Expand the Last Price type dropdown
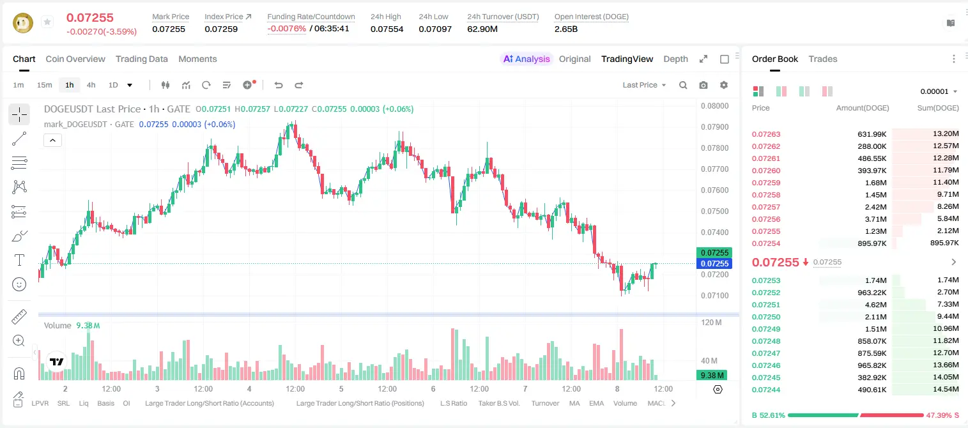968x428 pixels. pos(645,85)
